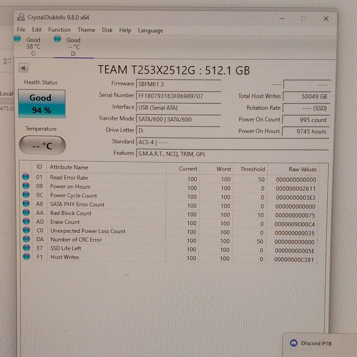Select the Power on Hours attribute name
This screenshot has width=357, height=357.
point(70,187)
